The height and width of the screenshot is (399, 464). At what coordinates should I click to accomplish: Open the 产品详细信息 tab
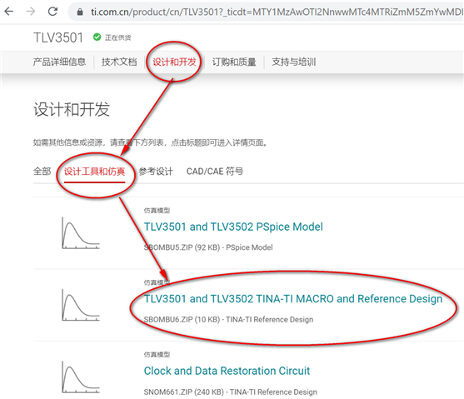tap(59, 62)
